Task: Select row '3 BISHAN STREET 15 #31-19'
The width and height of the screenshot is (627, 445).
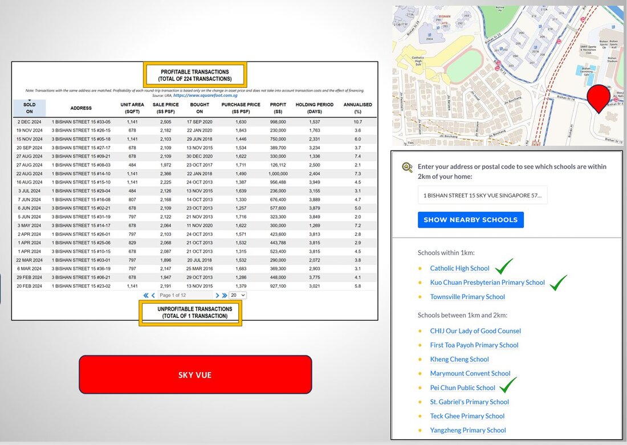Action: click(195, 217)
